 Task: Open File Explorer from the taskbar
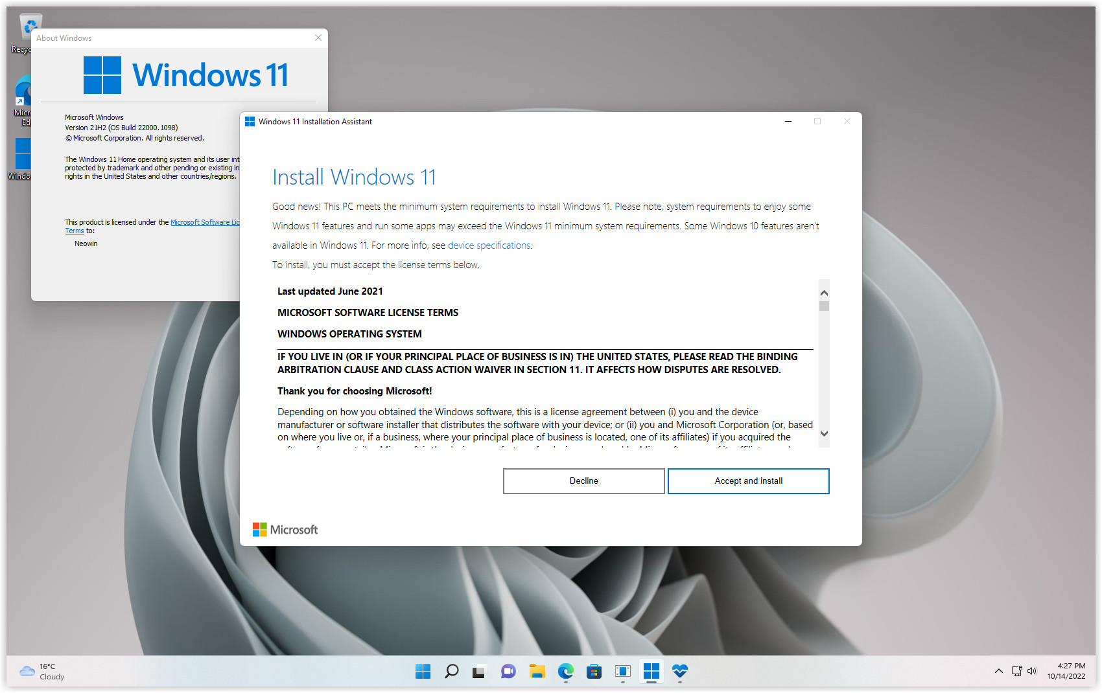point(537,672)
